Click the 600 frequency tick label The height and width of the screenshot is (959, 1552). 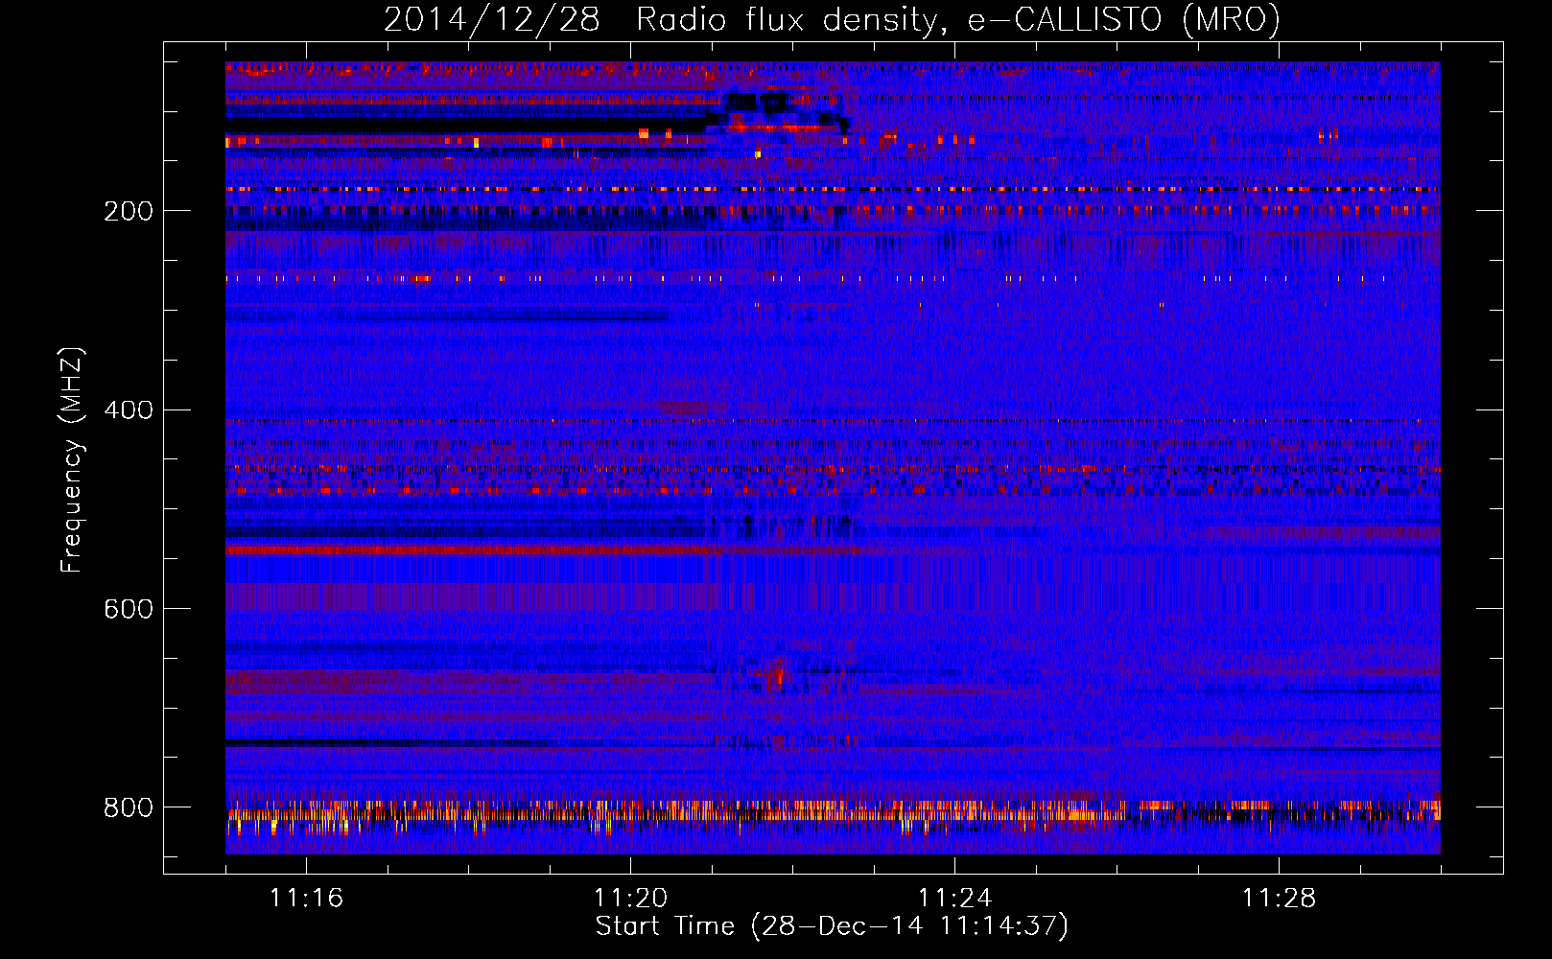point(129,609)
